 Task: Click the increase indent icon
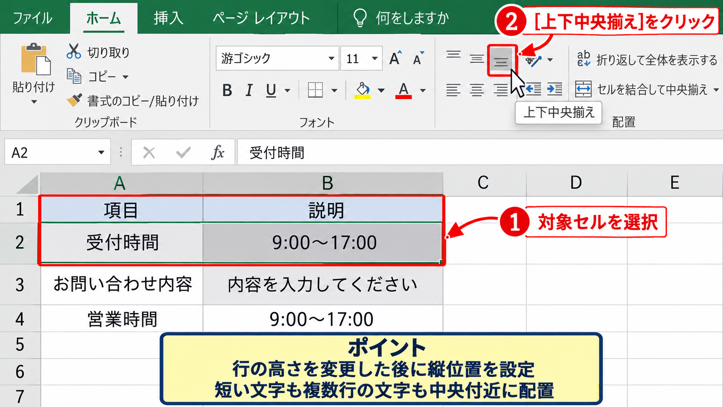(x=554, y=89)
